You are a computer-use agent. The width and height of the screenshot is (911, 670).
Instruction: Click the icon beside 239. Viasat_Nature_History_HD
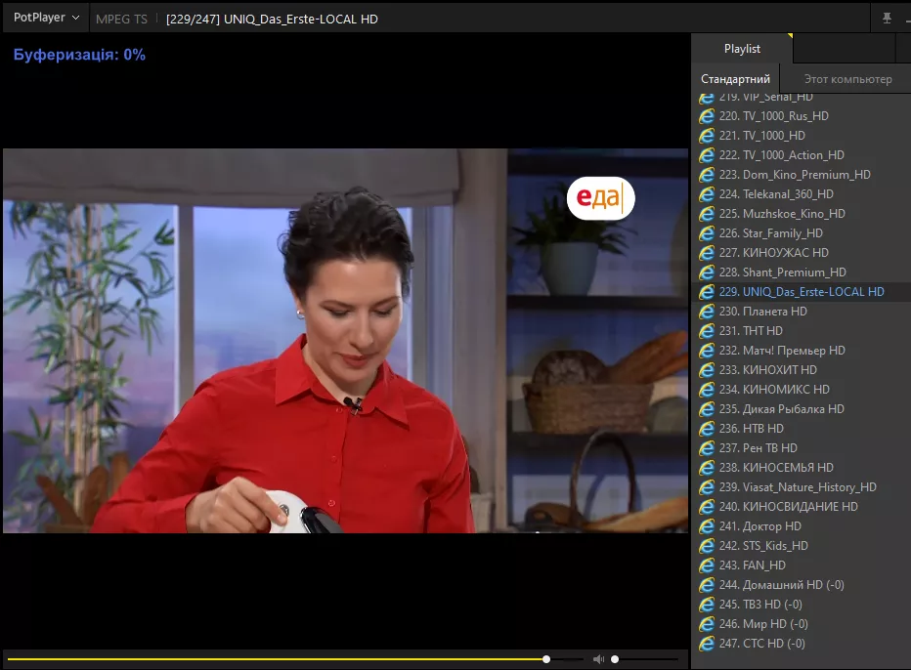707,487
